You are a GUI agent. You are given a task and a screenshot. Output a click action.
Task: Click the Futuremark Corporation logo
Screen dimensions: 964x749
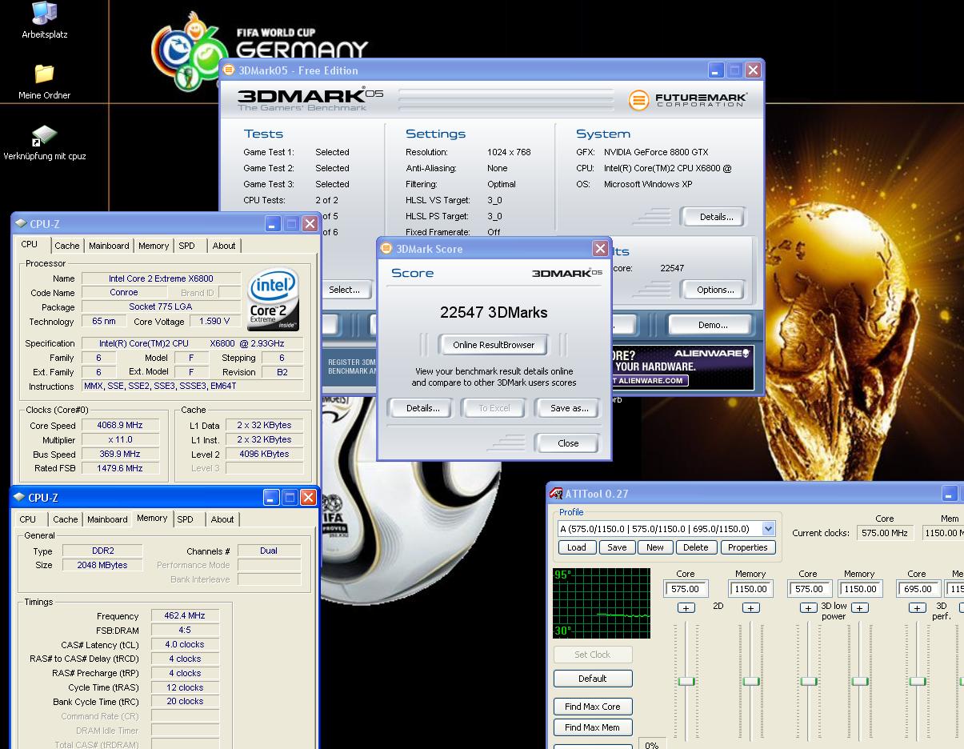[x=688, y=100]
